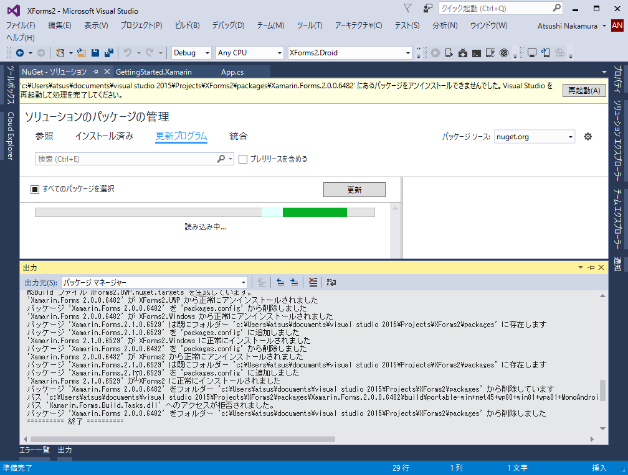628x475 pixels.
Task: Open the Android device log icon
Action: point(490,53)
